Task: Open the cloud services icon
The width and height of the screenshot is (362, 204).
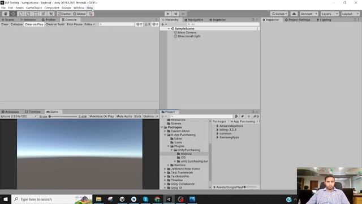Action: (x=294, y=14)
